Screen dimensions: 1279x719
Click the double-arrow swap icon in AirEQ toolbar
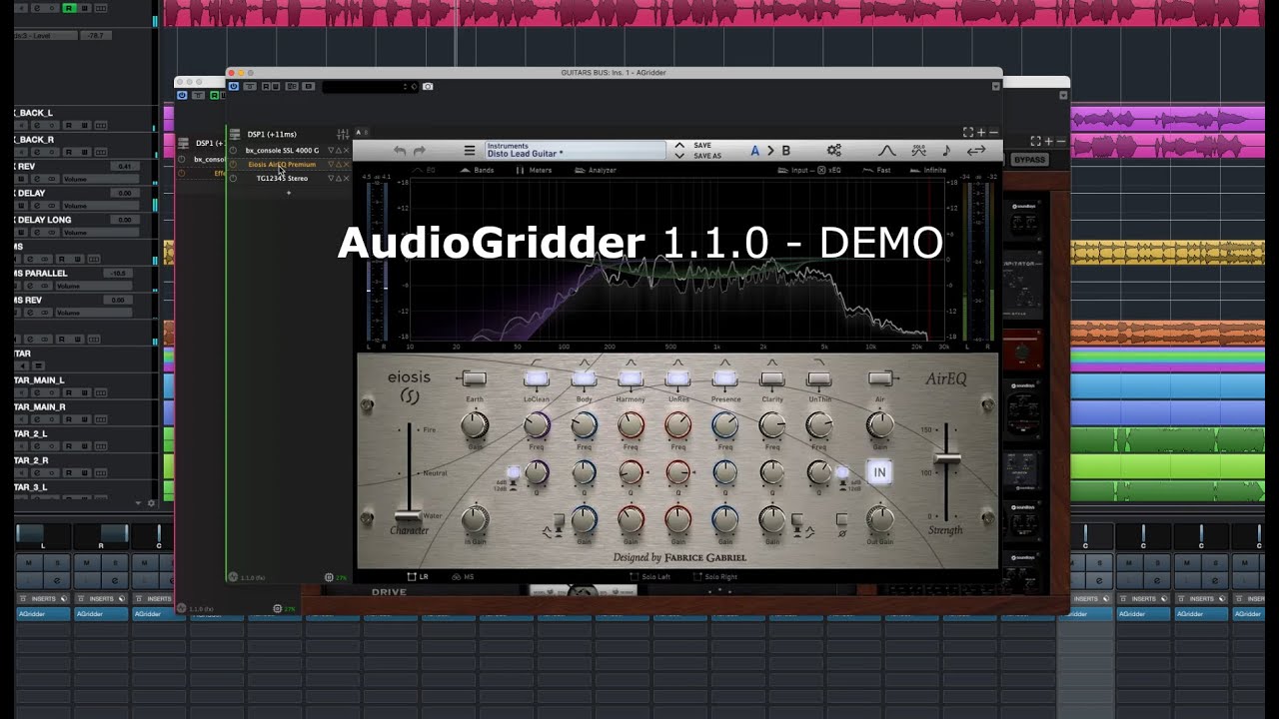pos(976,151)
